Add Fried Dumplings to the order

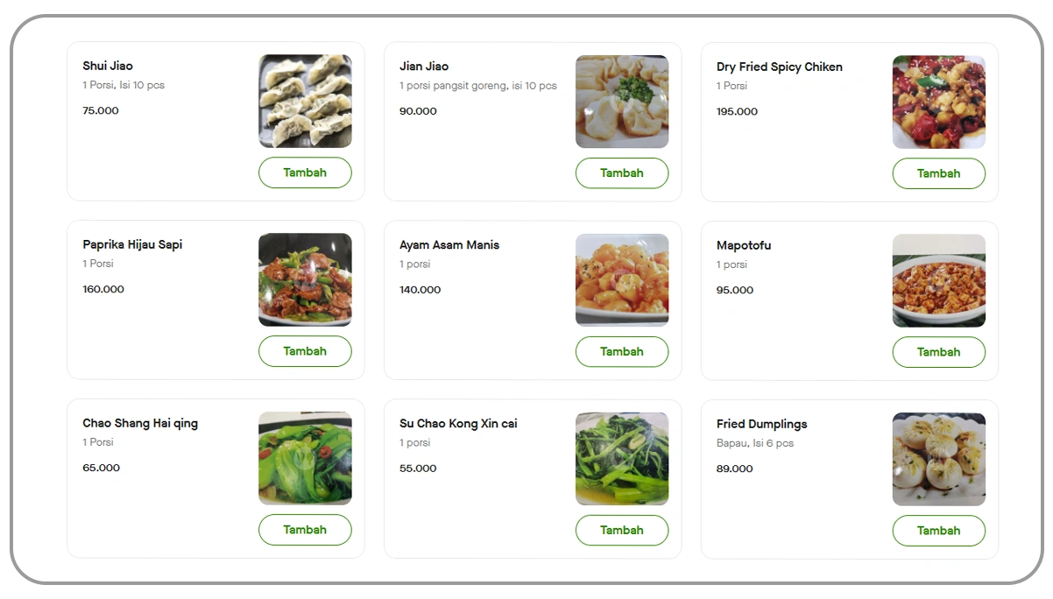pyautogui.click(x=938, y=531)
